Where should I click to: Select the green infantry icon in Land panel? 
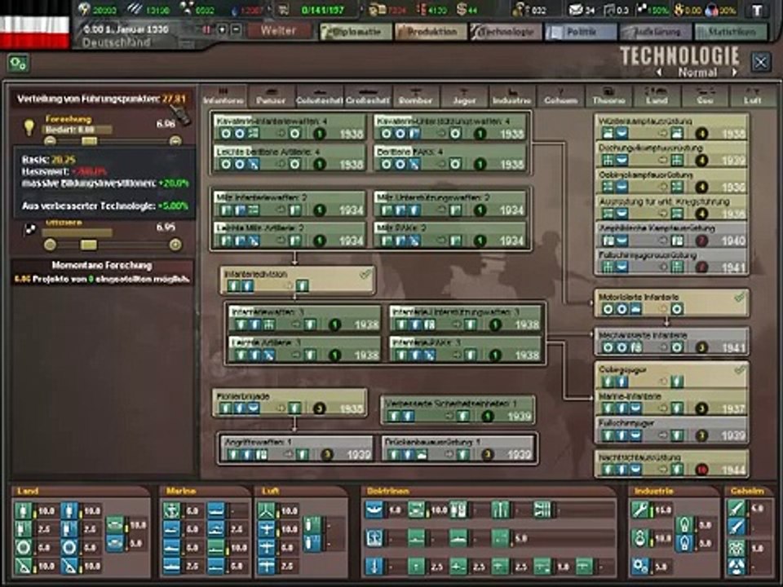coord(24,510)
